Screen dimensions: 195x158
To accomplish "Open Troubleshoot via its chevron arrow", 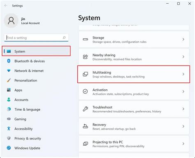I will pos(183,109).
